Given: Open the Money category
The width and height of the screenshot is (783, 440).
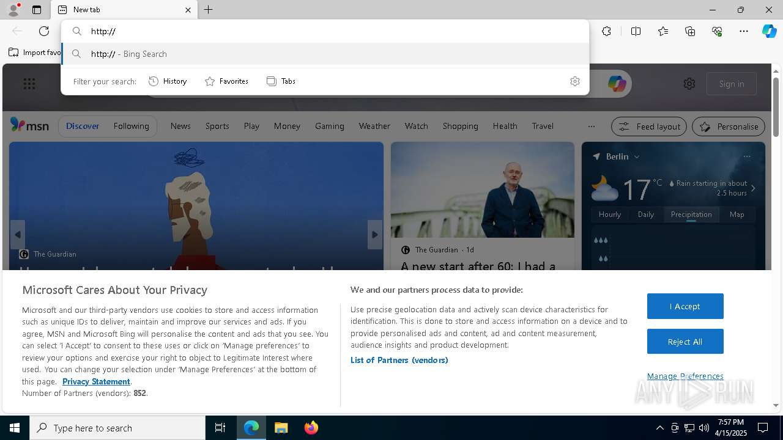Looking at the screenshot, I should [287, 126].
